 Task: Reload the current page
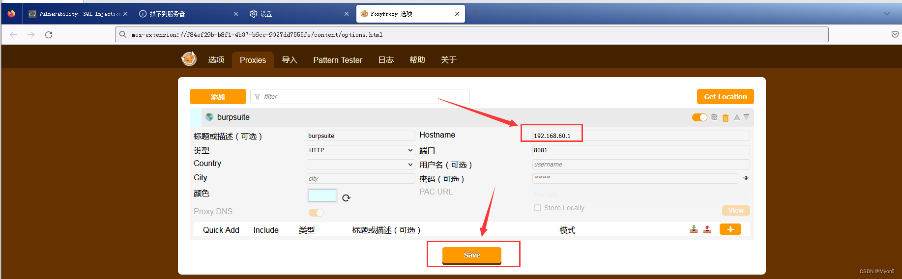[x=49, y=34]
